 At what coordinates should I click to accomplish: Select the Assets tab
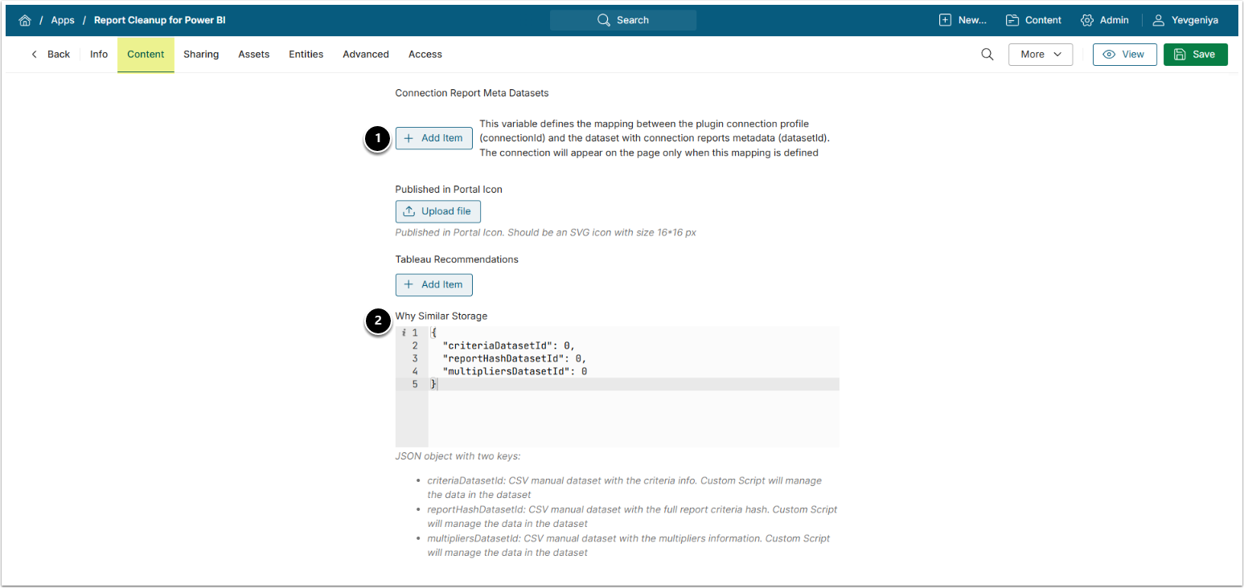click(x=253, y=55)
